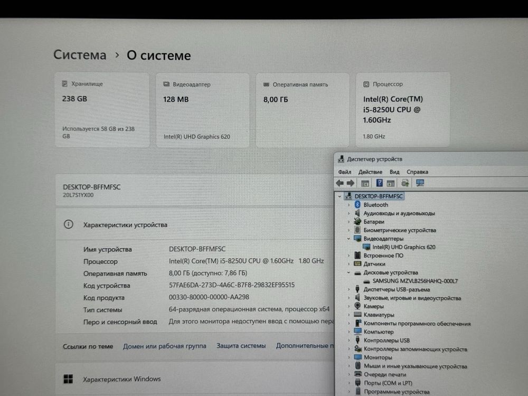Click the USB icon beside Контроллеры USB
528x396 pixels.
[x=357, y=340]
